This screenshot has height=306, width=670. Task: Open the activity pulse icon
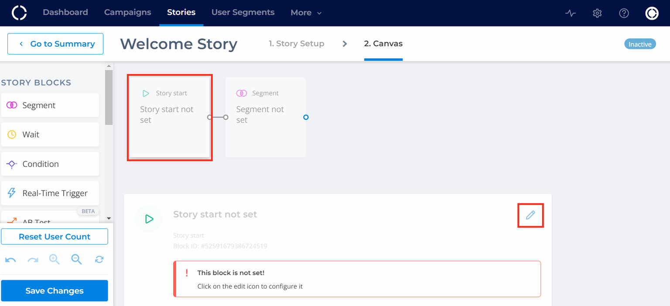pos(571,13)
